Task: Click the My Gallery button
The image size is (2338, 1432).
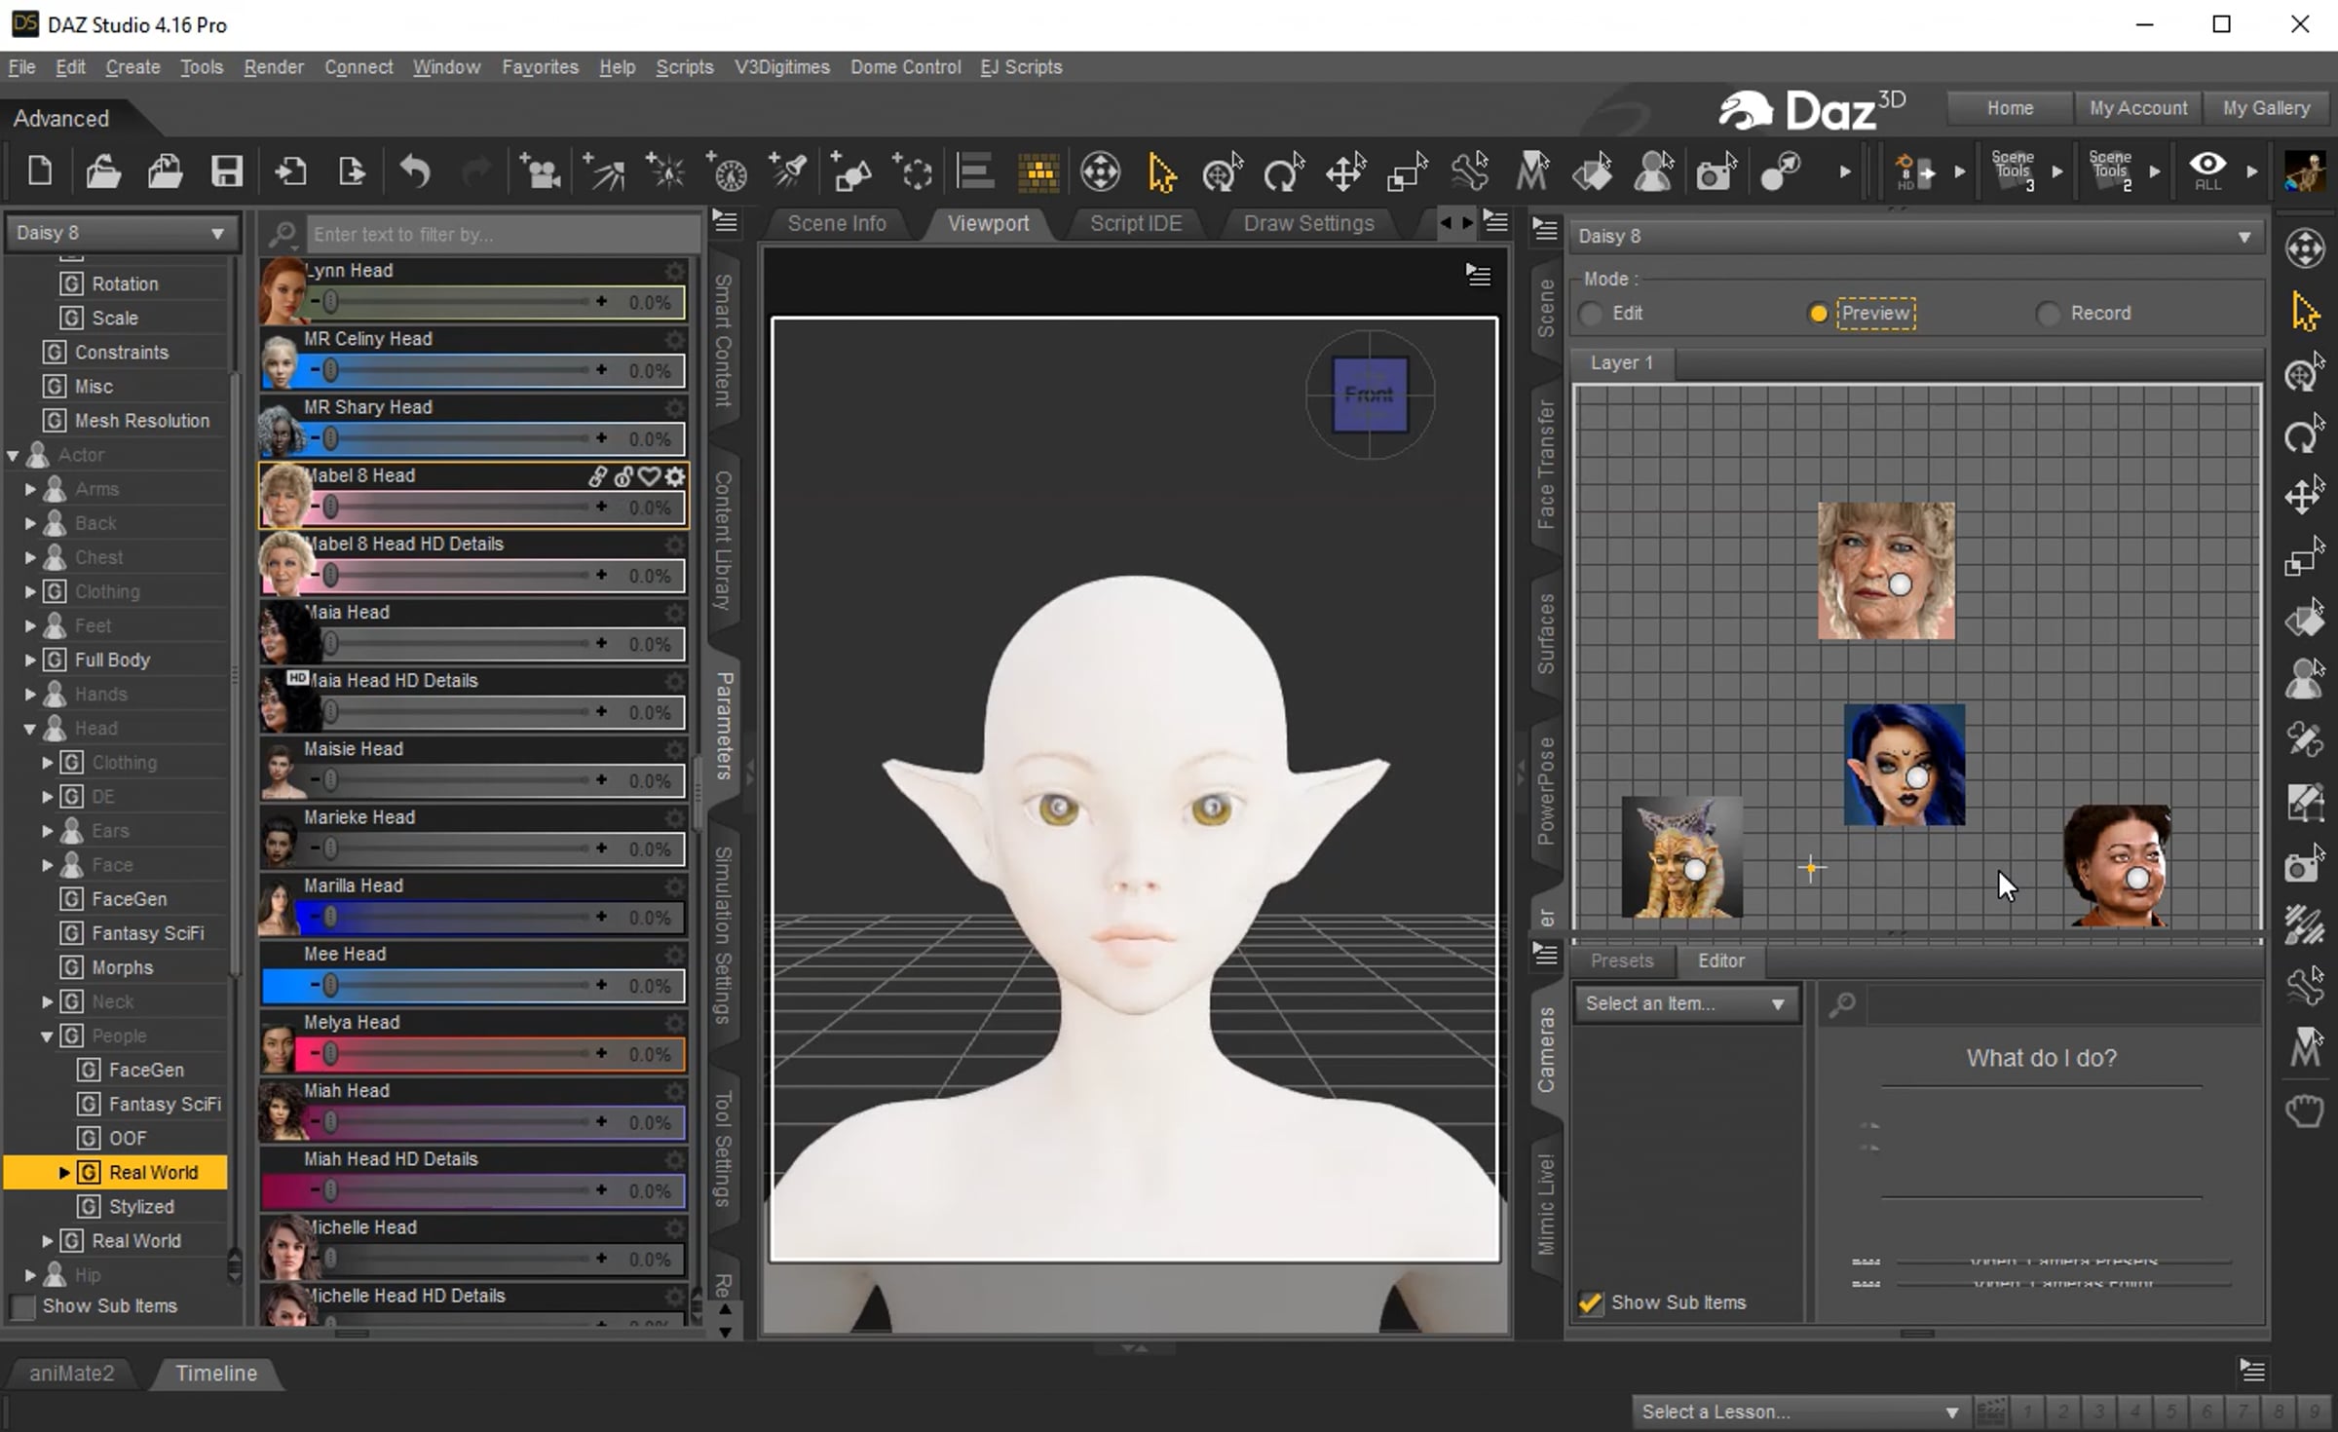Action: pos(2266,108)
